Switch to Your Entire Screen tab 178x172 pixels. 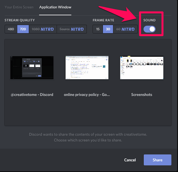tap(19, 7)
